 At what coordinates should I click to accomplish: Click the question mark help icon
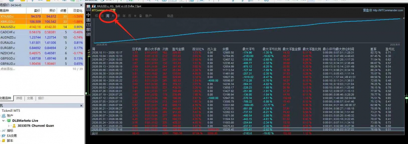tap(88, 25)
